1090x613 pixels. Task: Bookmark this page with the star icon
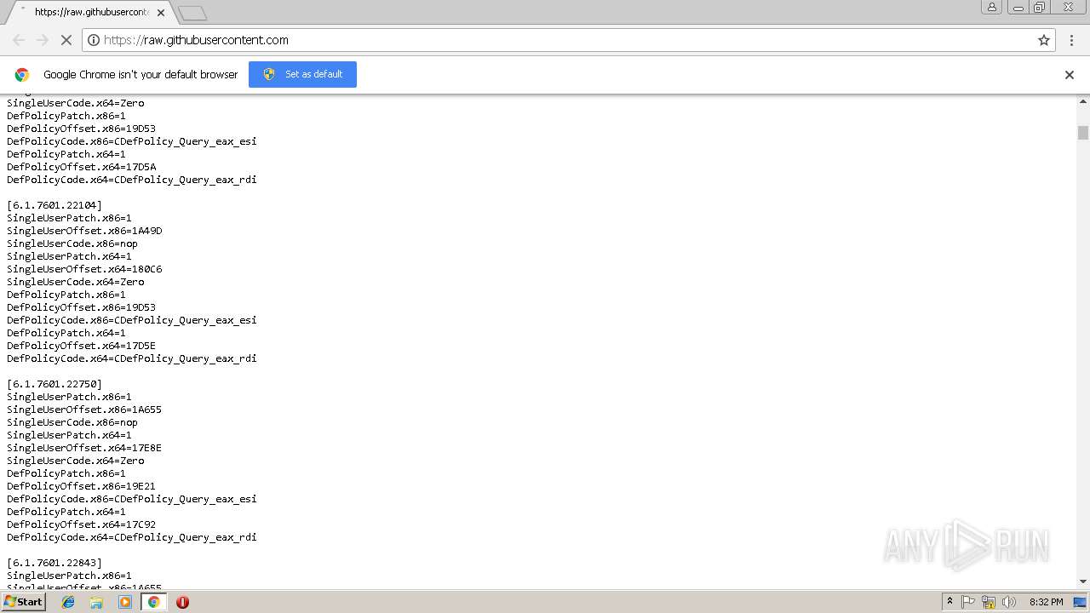point(1044,40)
